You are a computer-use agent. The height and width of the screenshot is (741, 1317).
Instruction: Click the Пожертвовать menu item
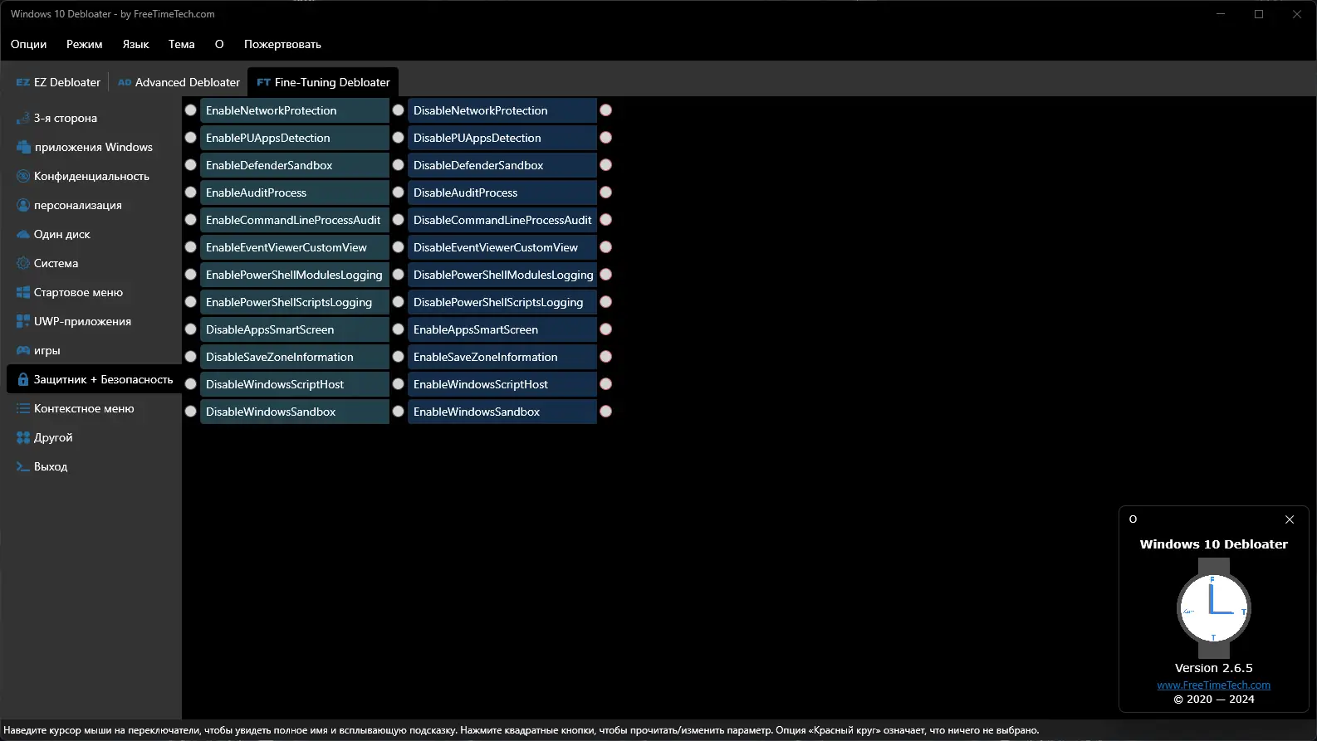pyautogui.click(x=282, y=44)
